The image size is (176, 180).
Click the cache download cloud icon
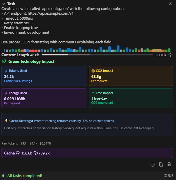click(36, 153)
